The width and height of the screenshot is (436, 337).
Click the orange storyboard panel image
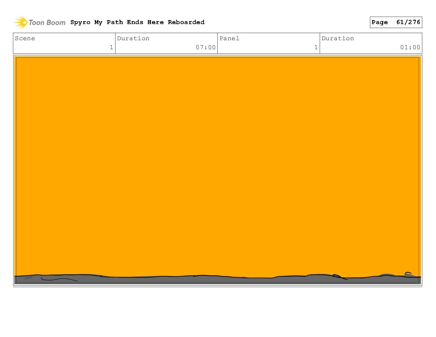click(217, 170)
